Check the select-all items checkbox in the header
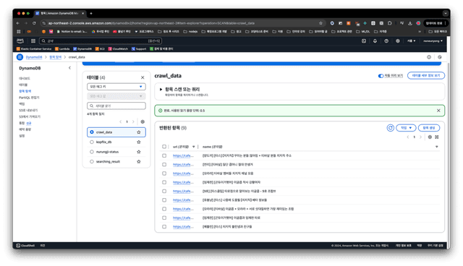The height and width of the screenshot is (266, 463). coord(164,147)
